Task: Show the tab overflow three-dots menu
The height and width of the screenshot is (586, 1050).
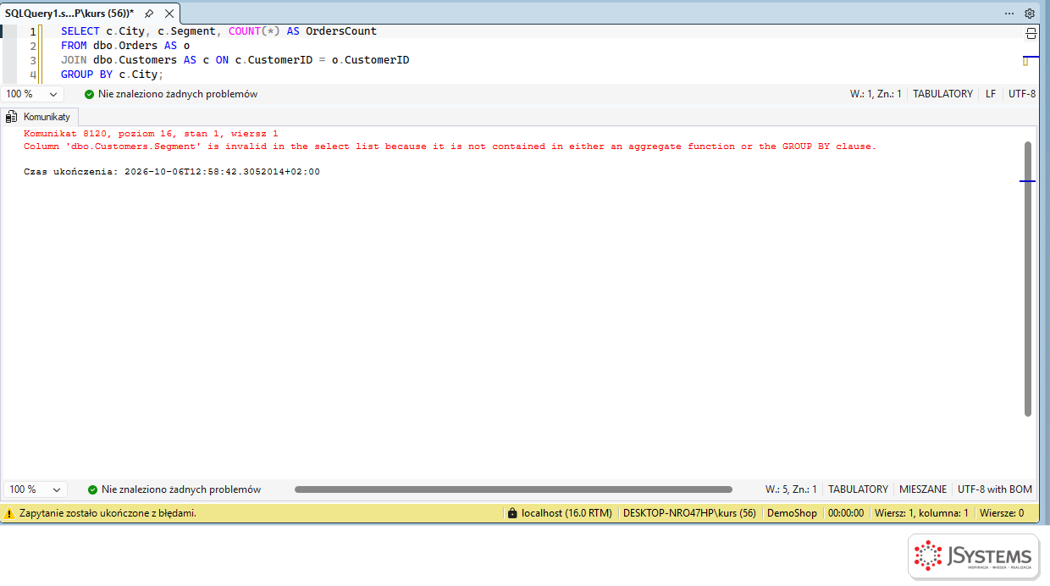Action: pos(1009,14)
